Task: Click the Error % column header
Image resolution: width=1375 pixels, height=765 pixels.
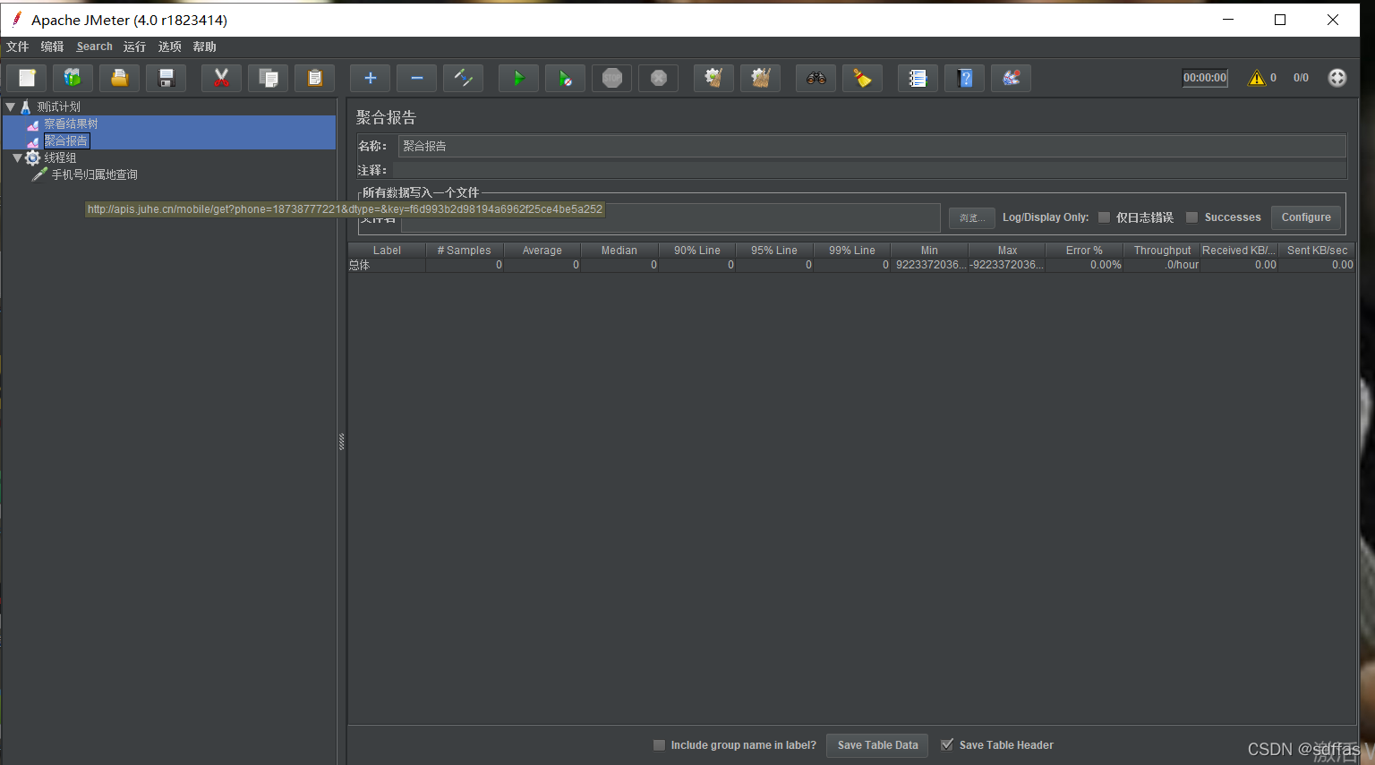Action: [1084, 251]
